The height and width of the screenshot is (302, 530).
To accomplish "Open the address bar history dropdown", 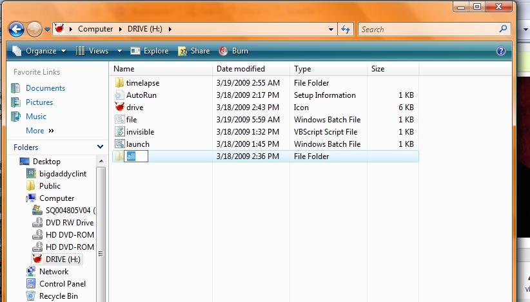I will click(x=331, y=30).
